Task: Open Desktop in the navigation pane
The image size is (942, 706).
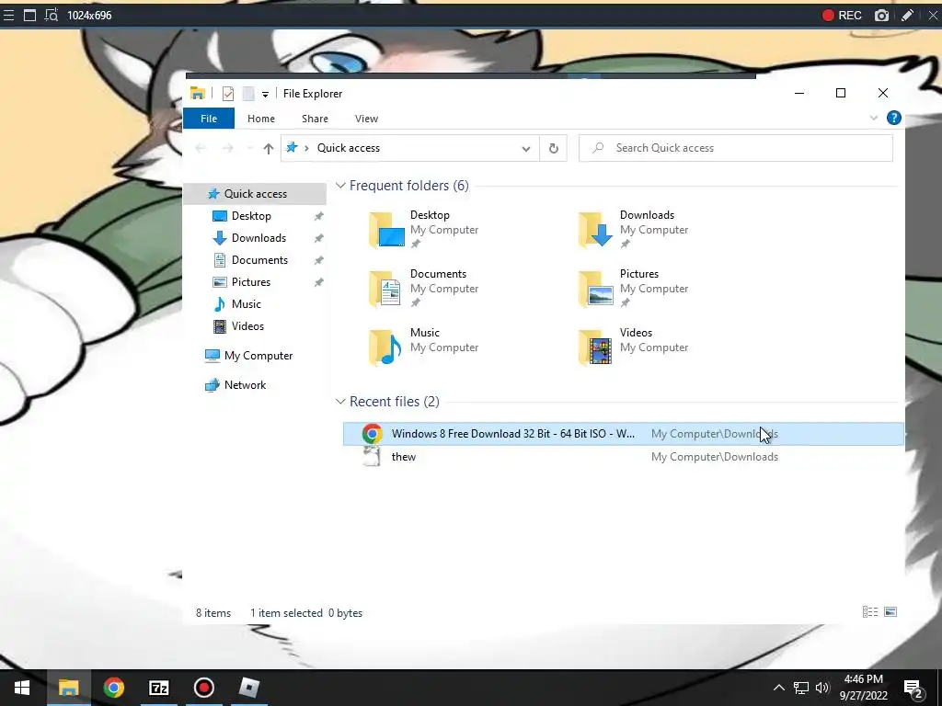Action: click(x=251, y=216)
